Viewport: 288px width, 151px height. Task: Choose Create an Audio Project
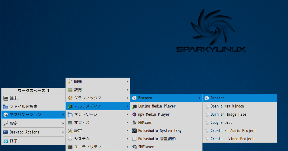coord(240,131)
